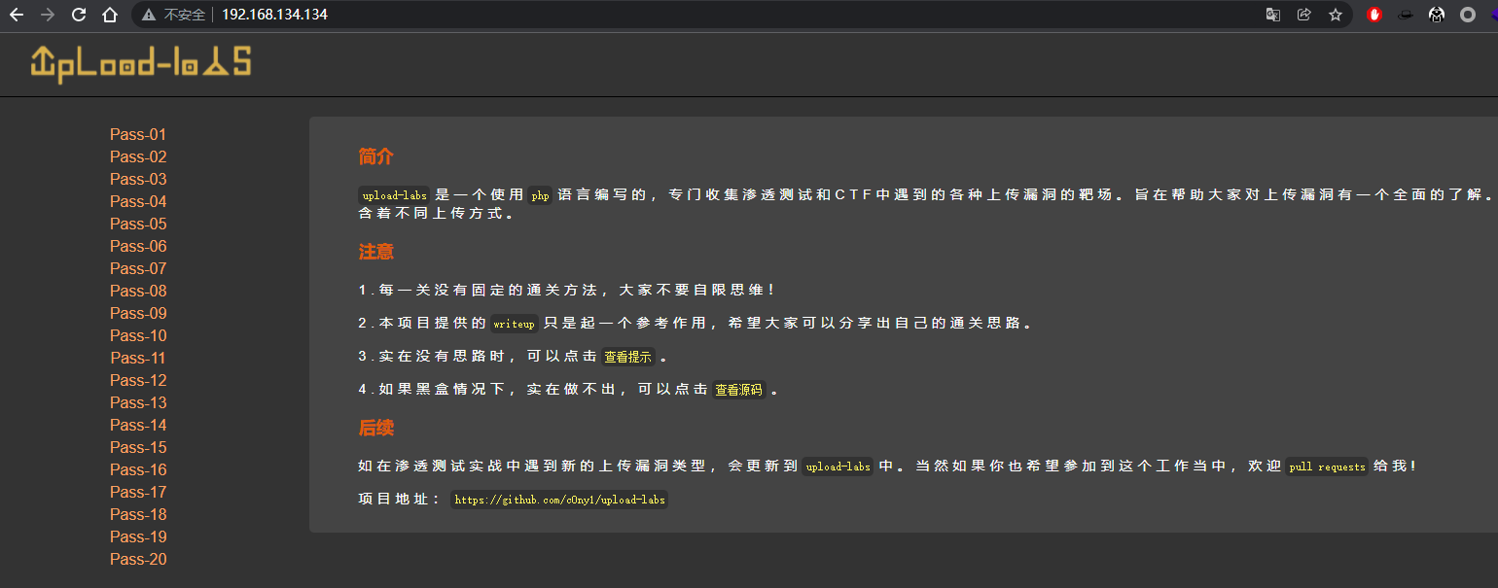Click the share page icon in address bar
1498x588 pixels.
coord(1304,15)
